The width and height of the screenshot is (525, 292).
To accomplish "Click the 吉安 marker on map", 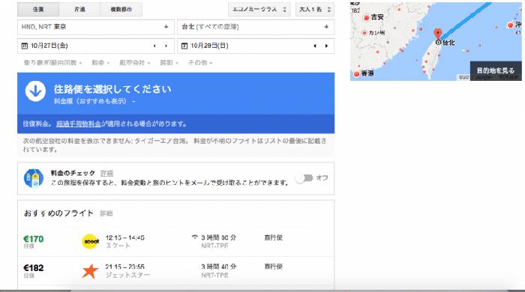I will (366, 17).
